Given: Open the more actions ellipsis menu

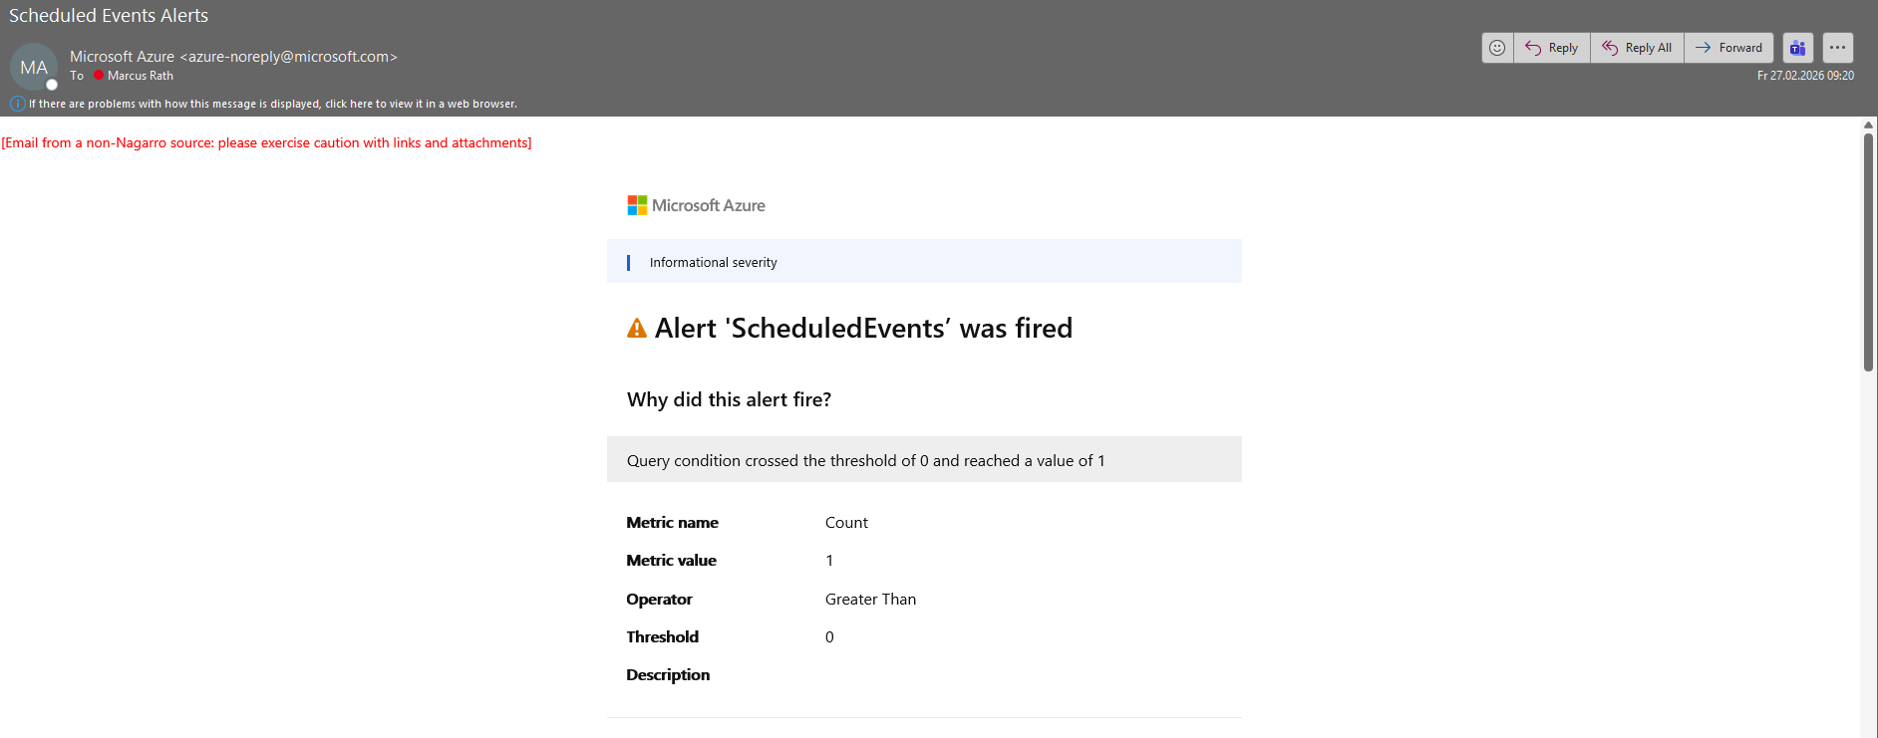Looking at the screenshot, I should (x=1837, y=48).
